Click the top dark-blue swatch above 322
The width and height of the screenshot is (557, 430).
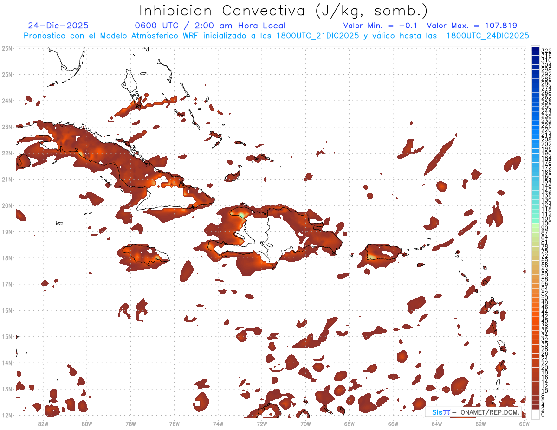[x=535, y=49]
